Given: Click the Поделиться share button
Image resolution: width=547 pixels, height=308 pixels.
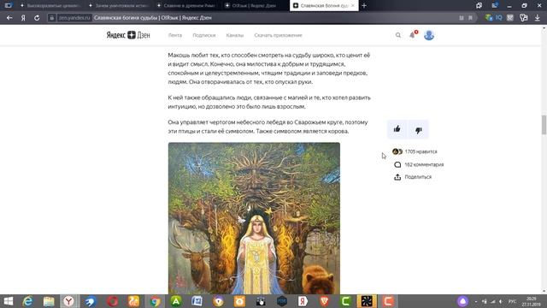Looking at the screenshot, I should [x=418, y=177].
